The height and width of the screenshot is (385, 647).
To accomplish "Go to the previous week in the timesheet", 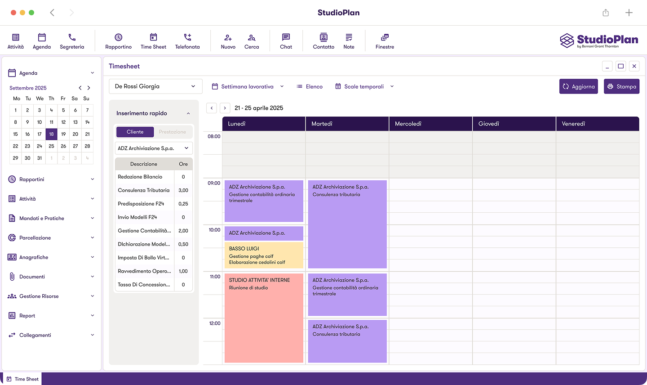I will tap(212, 108).
